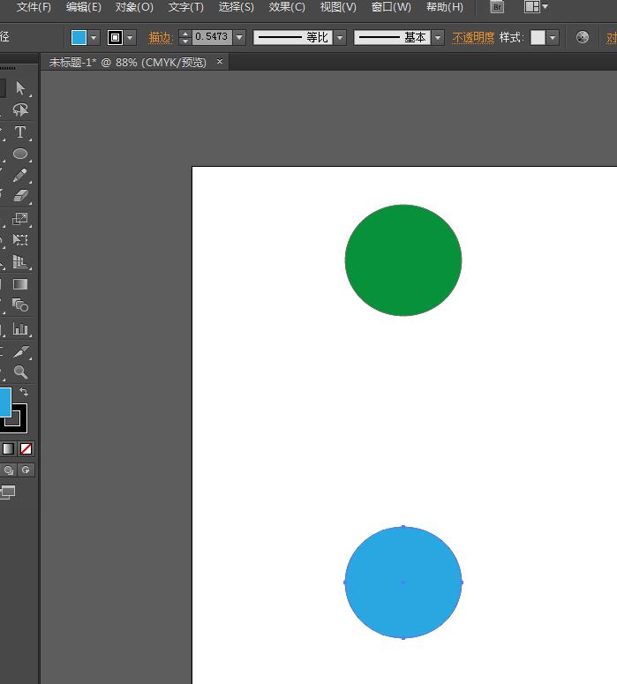Open the 编辑(E) menu

[x=83, y=7]
